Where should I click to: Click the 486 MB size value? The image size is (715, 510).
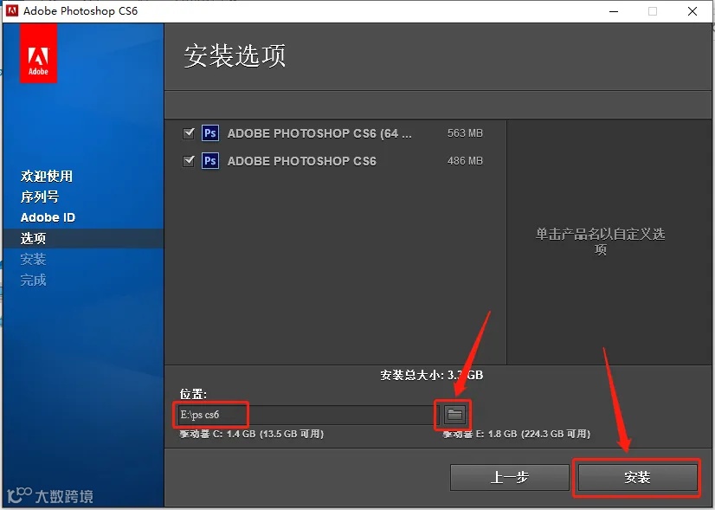(465, 161)
